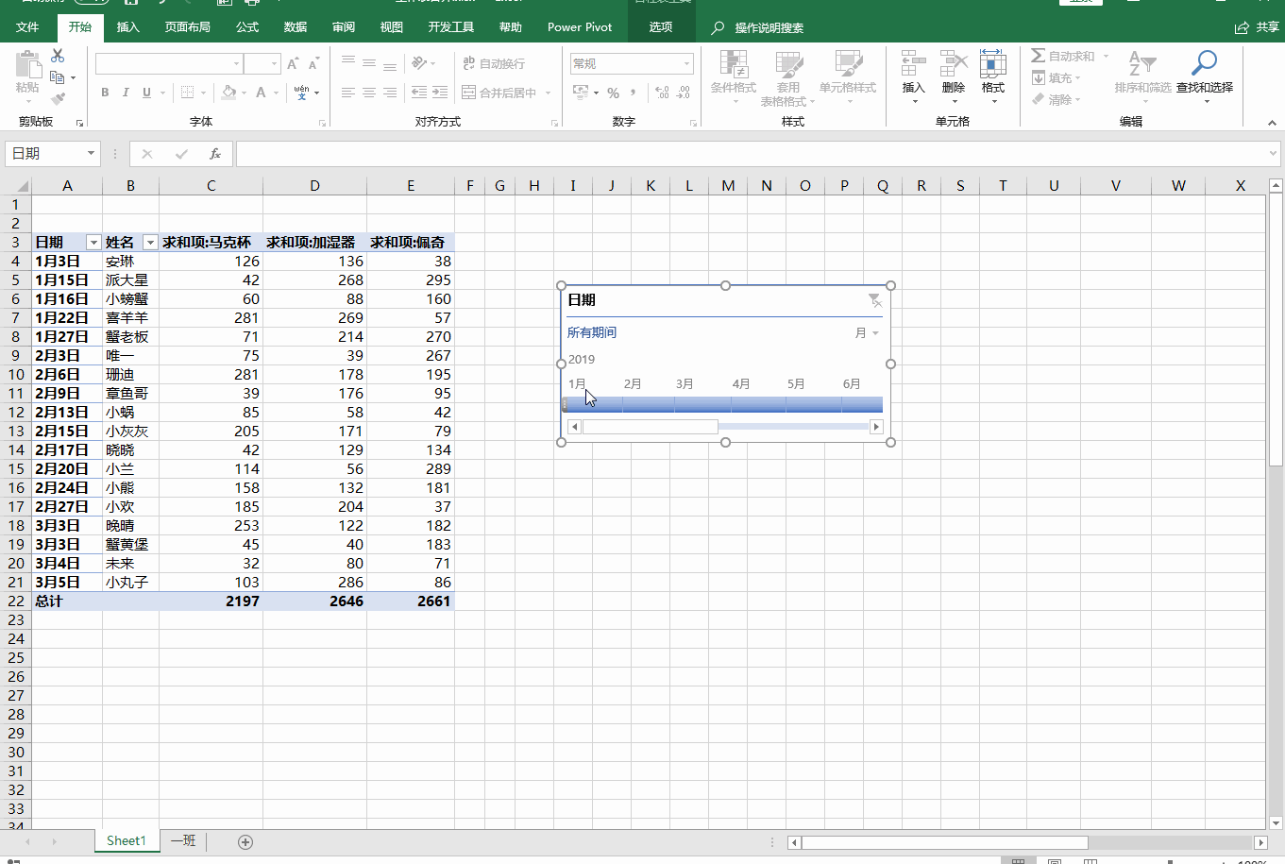The height and width of the screenshot is (864, 1285).
Task: Open the 日期 column filter dropdown
Action: [93, 243]
